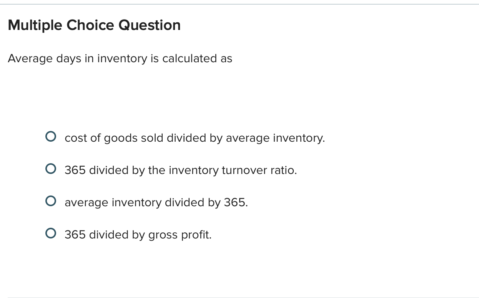
Task: Click the third answer's radio circle
Action: coord(51,200)
